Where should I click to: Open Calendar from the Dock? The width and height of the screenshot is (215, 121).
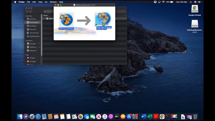pyautogui.click(x=56, y=117)
